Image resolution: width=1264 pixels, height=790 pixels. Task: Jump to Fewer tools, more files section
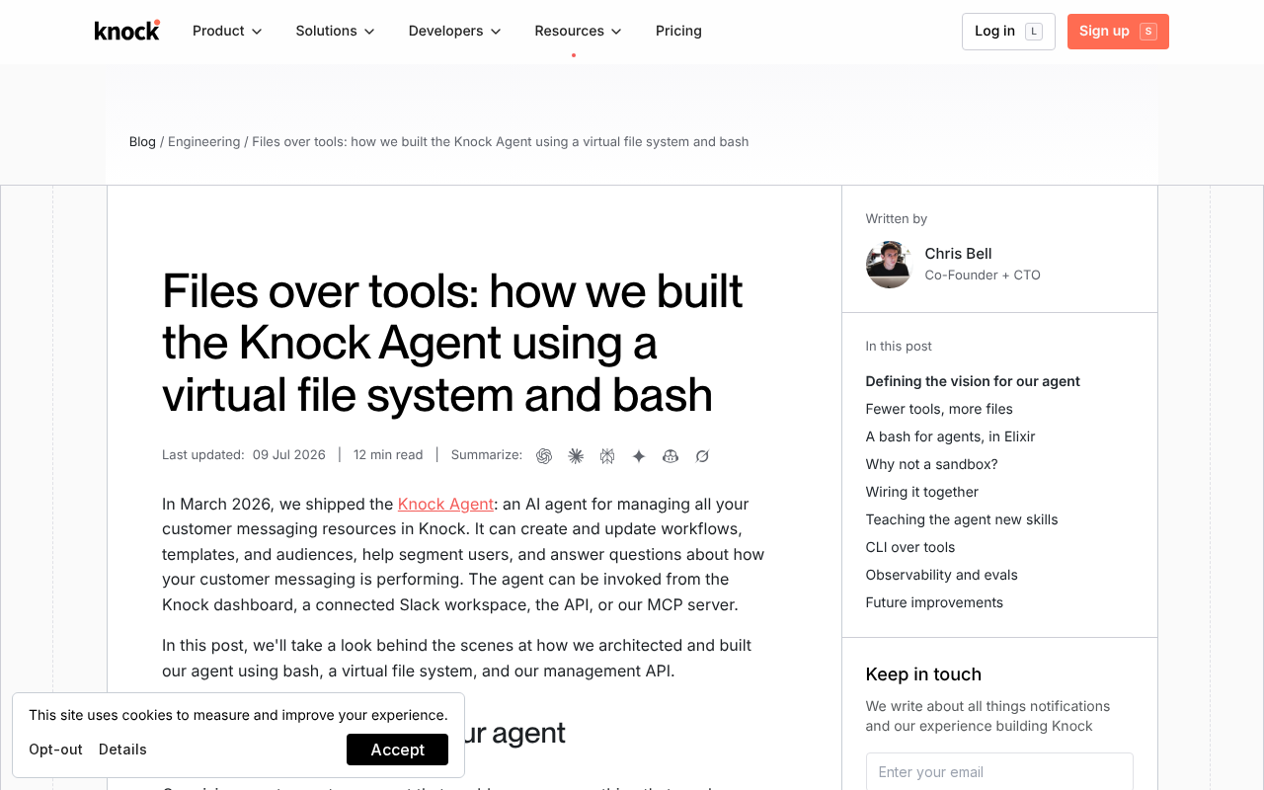939,409
